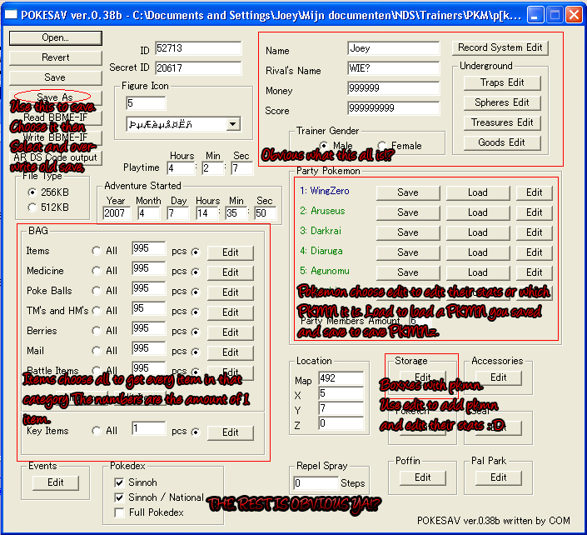
Task: Click the Items quantity field
Action: (x=148, y=248)
